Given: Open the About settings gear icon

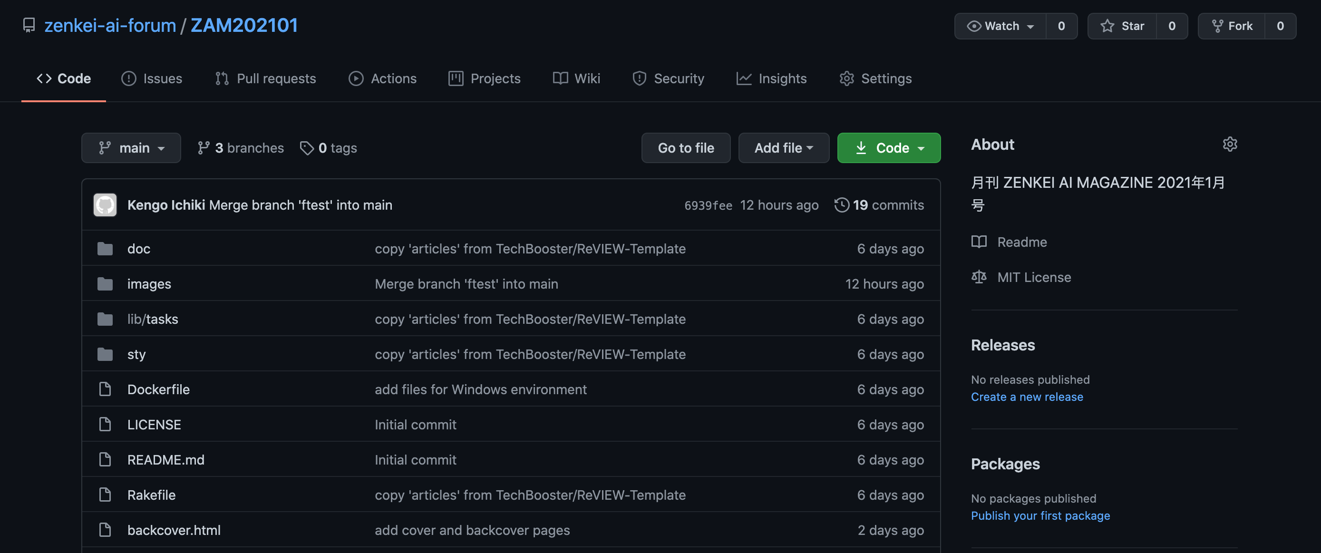Looking at the screenshot, I should click(1230, 144).
